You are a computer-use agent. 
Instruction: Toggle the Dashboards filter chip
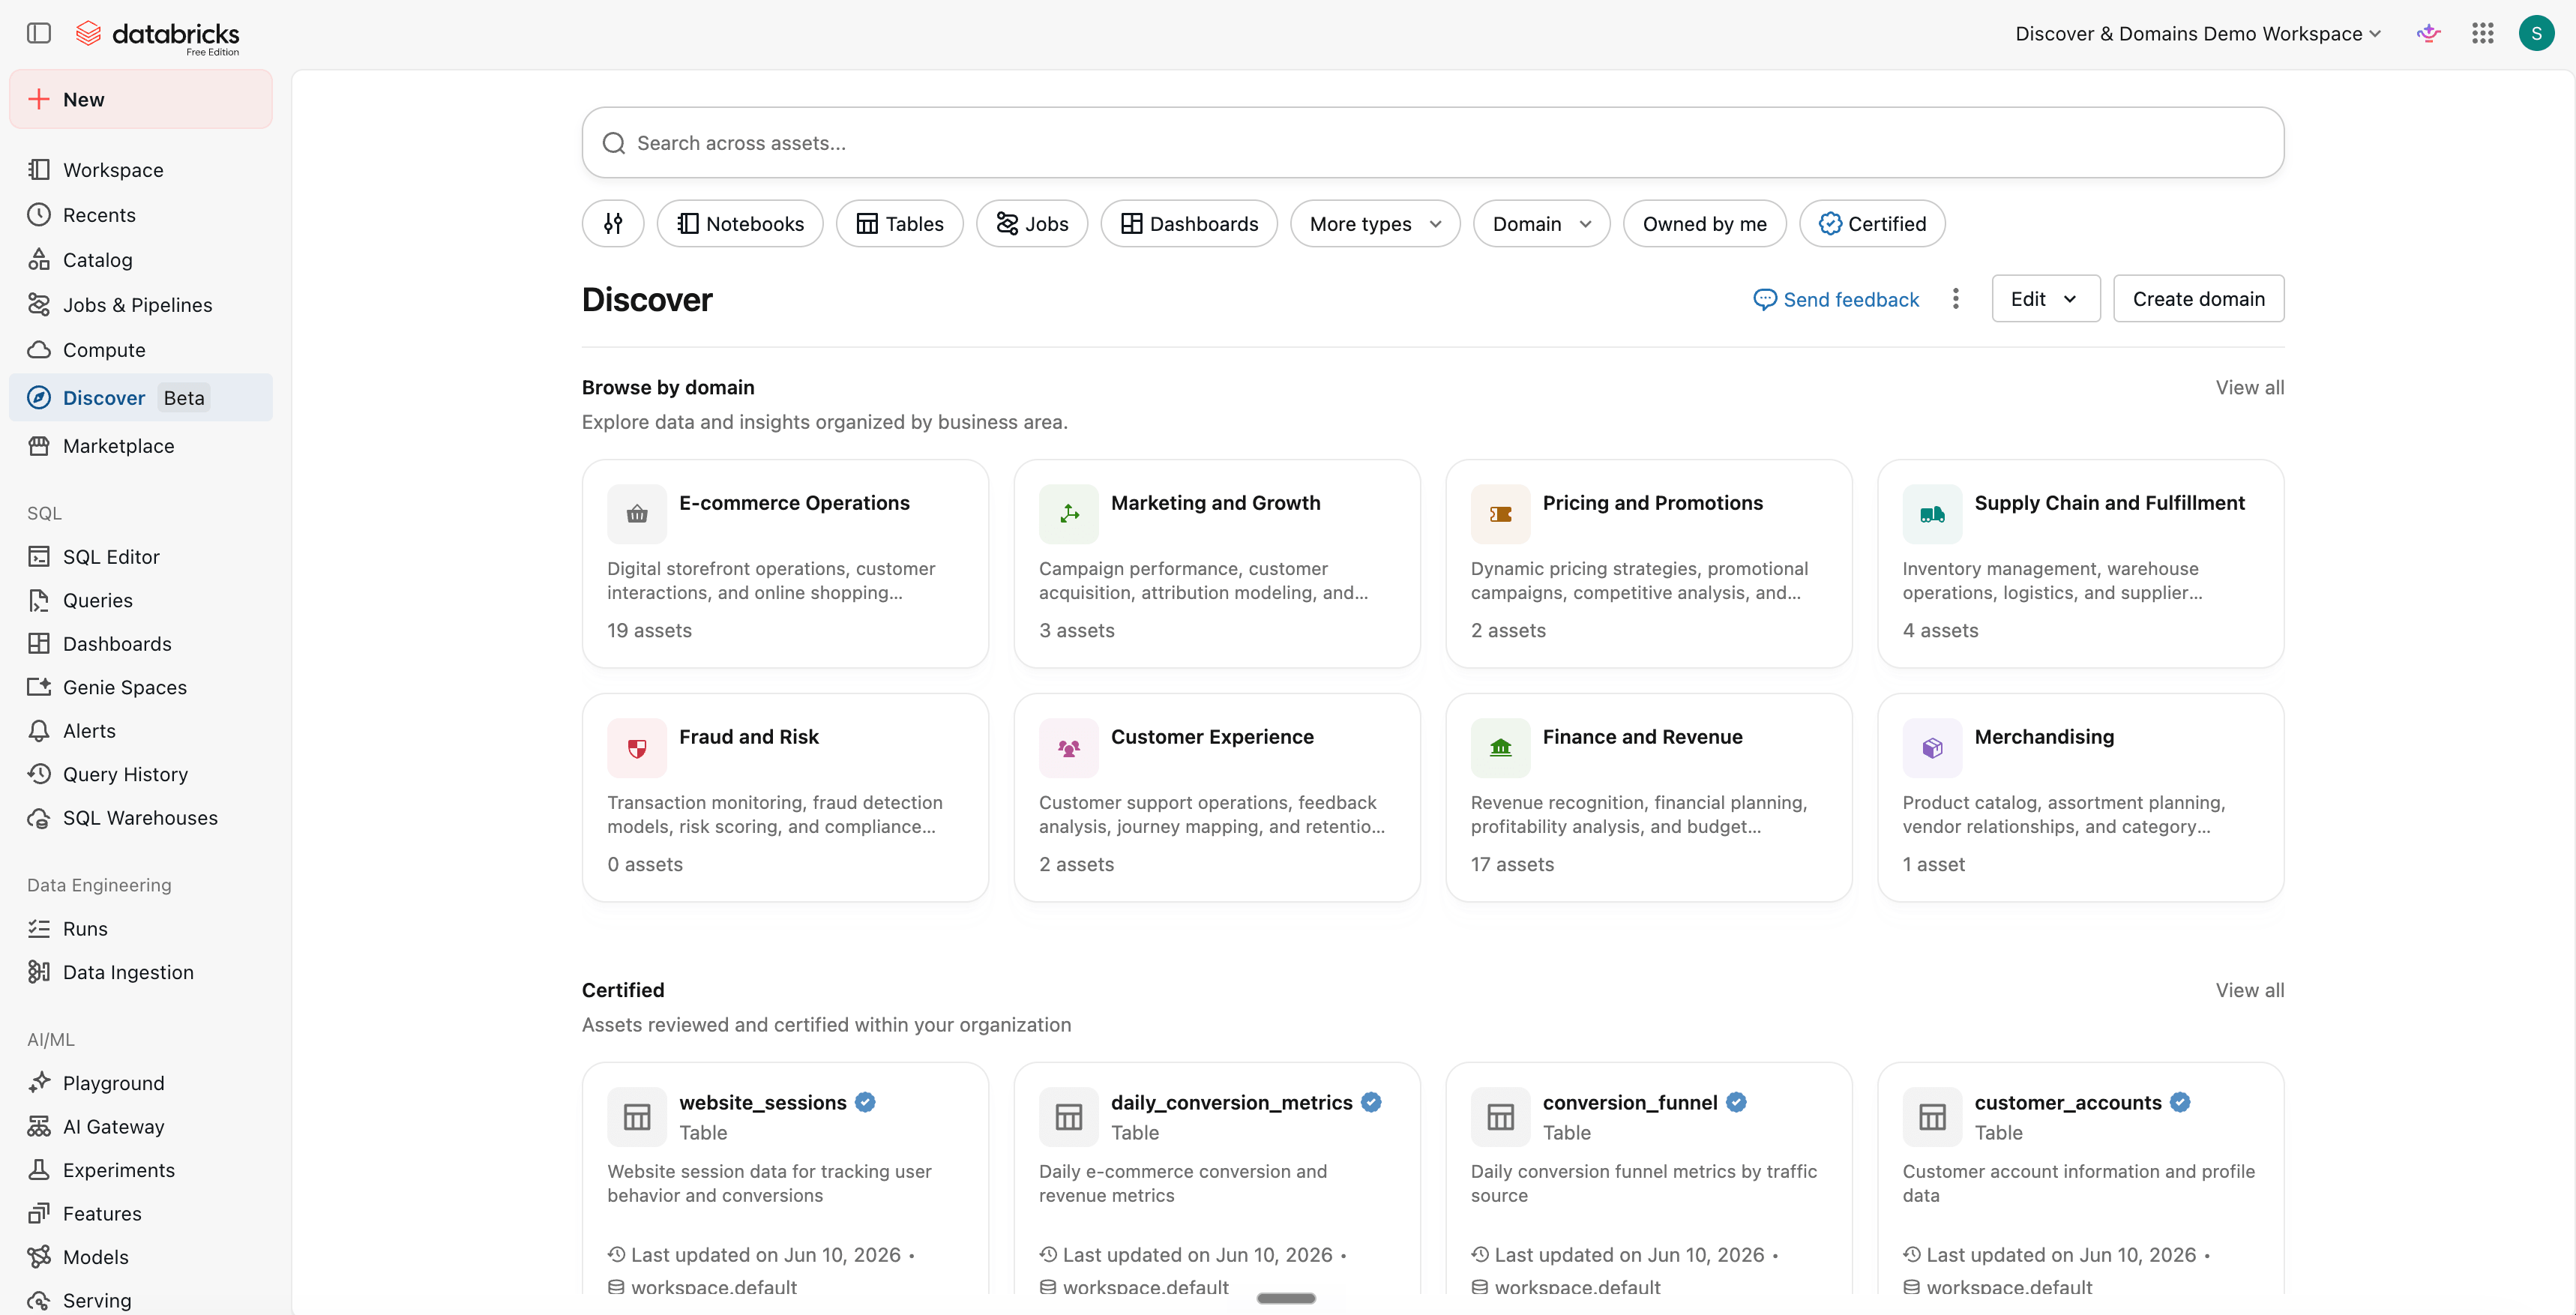(x=1189, y=224)
